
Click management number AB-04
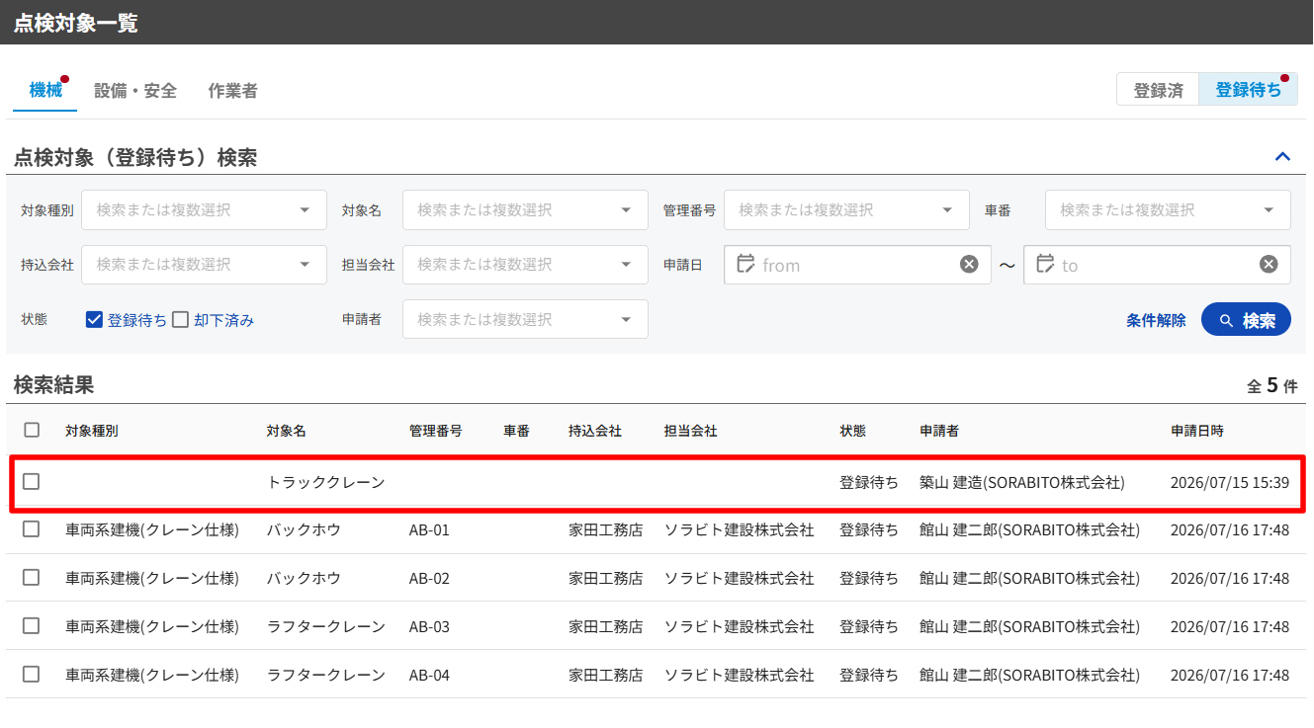pyautogui.click(x=429, y=675)
